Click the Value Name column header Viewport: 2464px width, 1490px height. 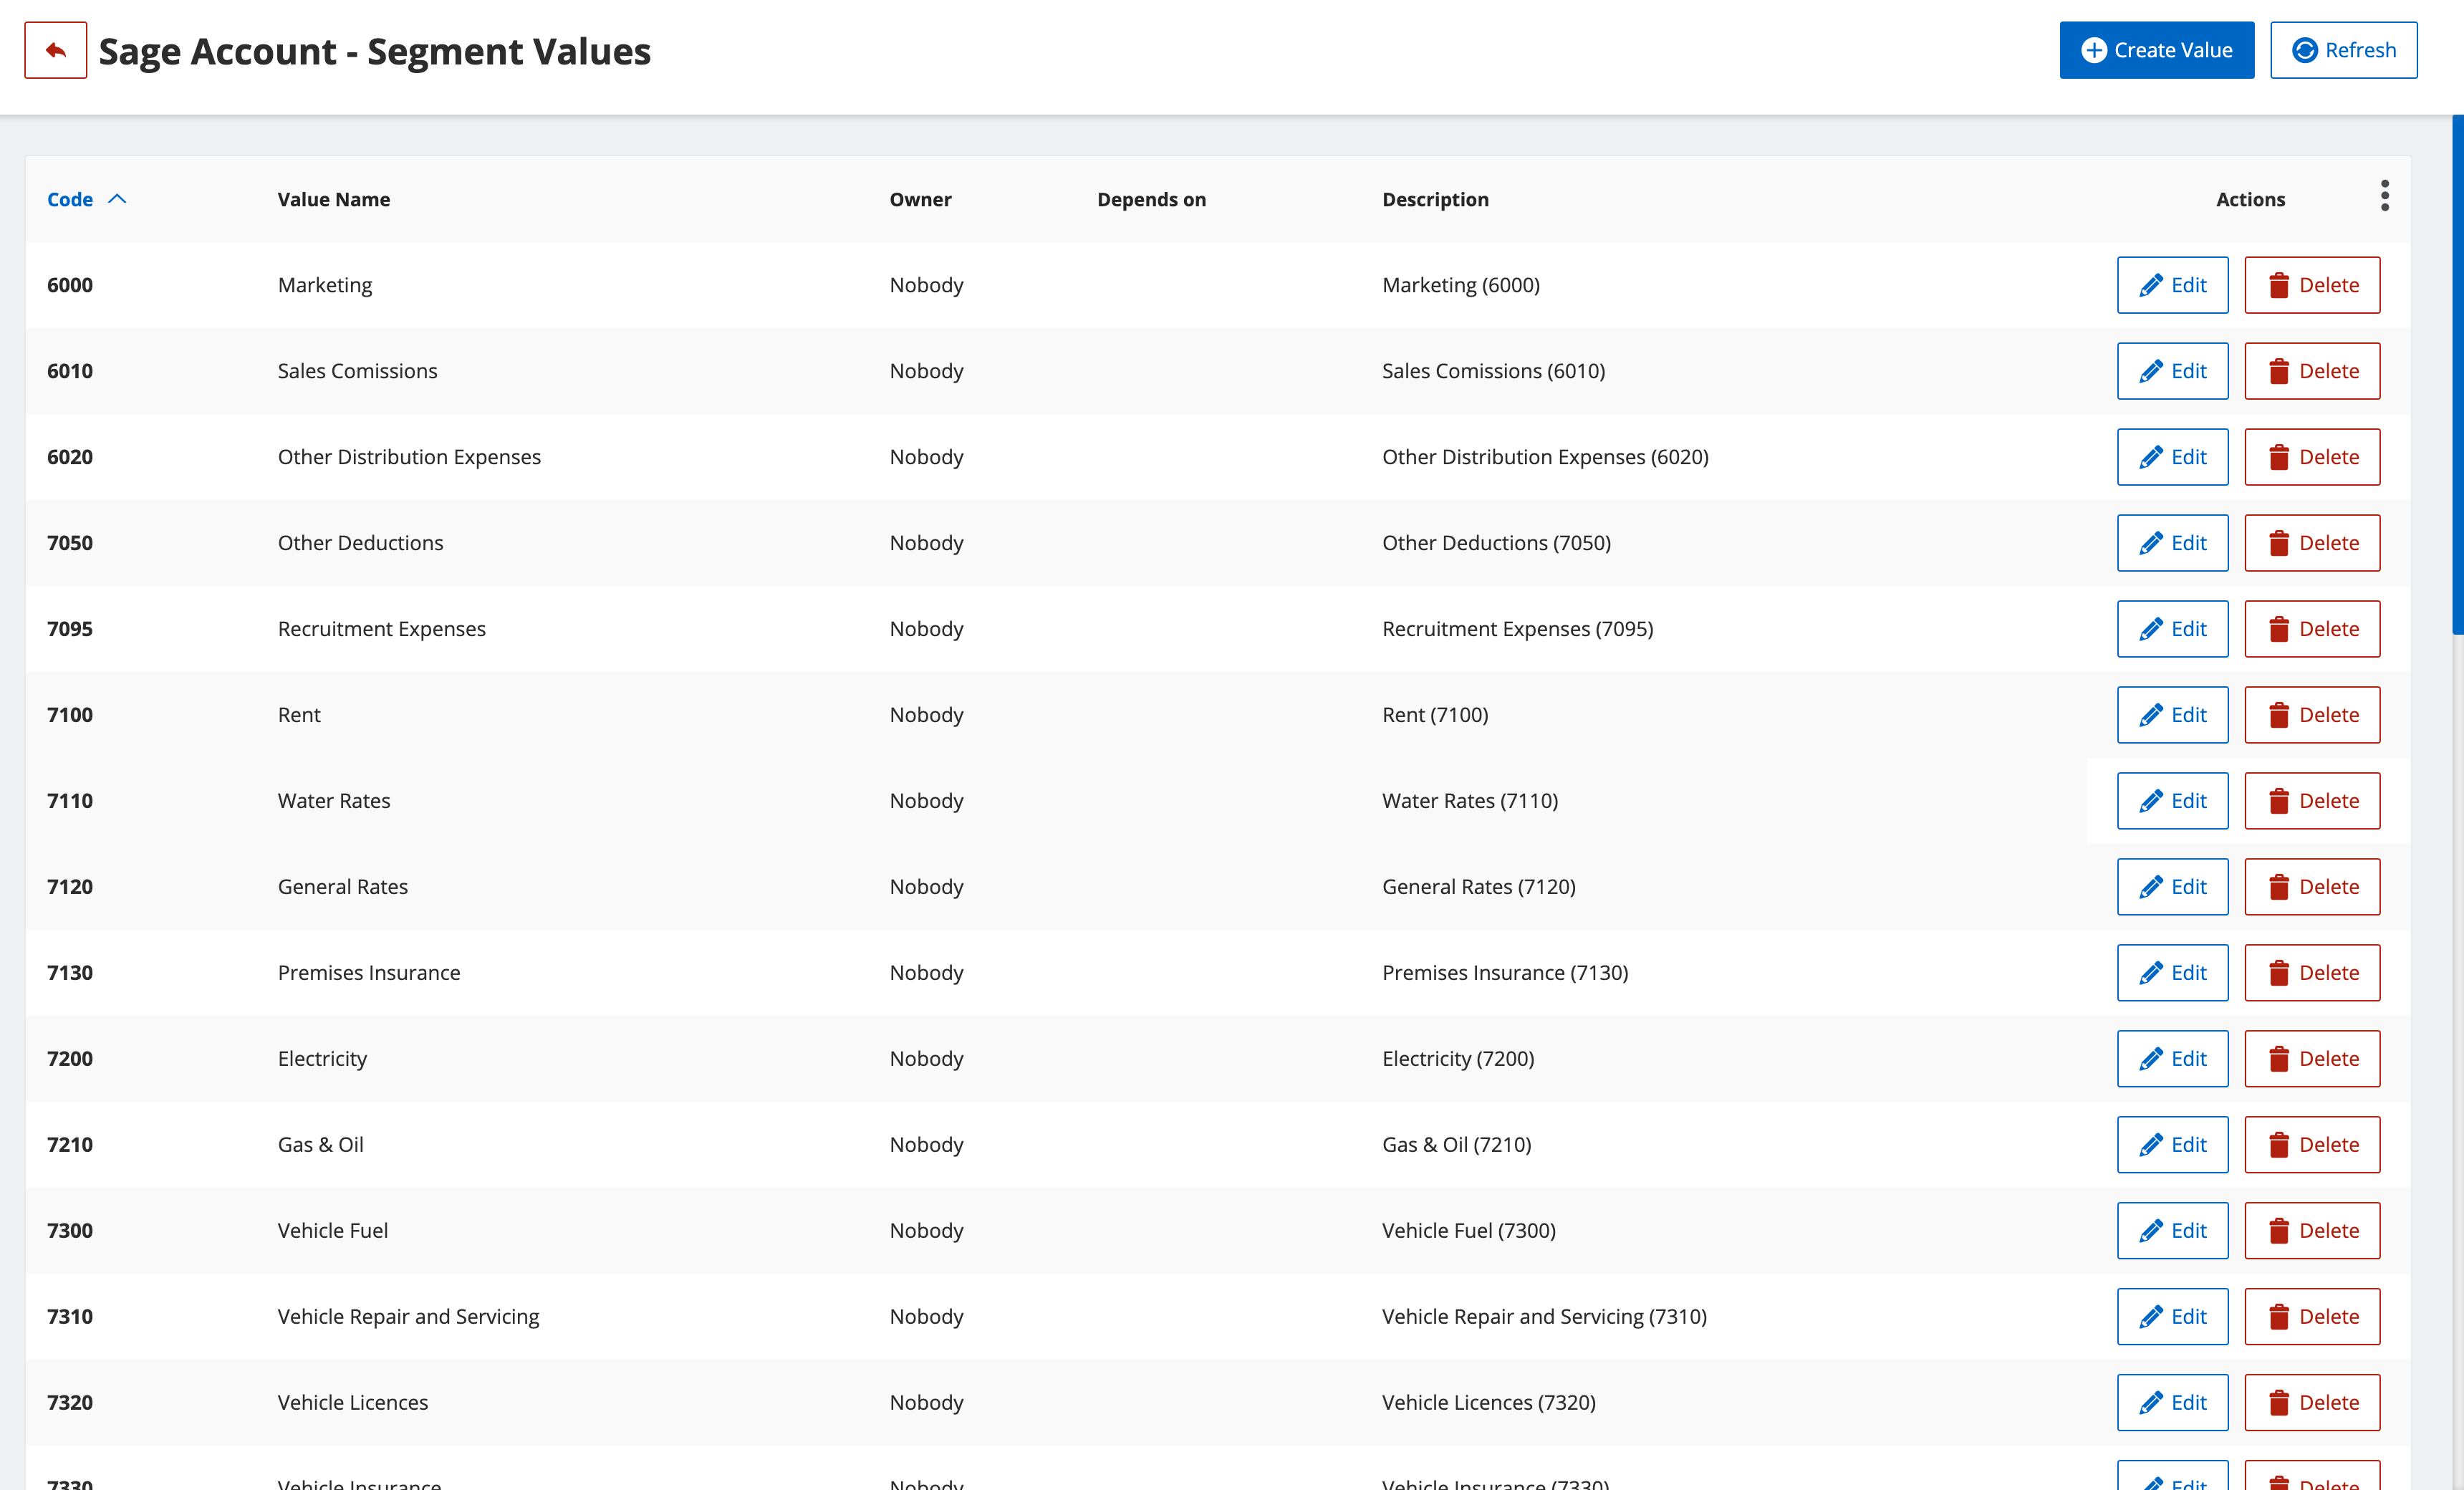334,199
